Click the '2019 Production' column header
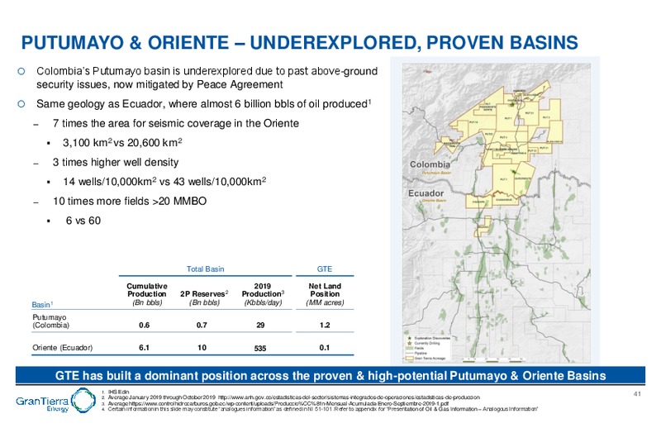 coord(263,294)
